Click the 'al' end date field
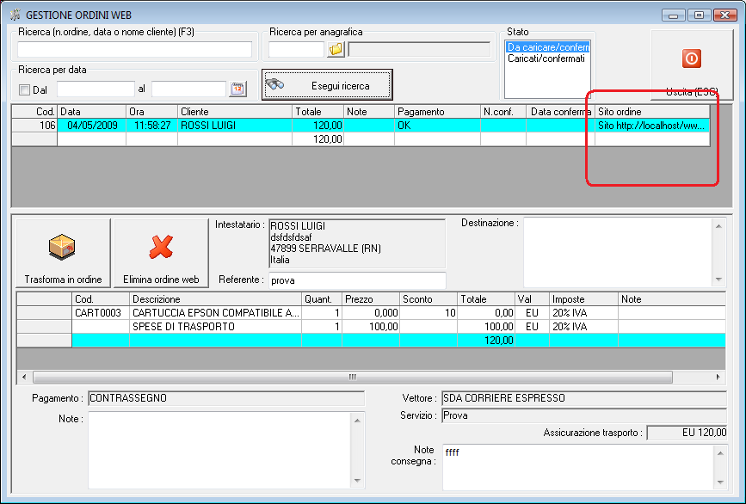Screen dimensions: 746x504 pos(188,89)
